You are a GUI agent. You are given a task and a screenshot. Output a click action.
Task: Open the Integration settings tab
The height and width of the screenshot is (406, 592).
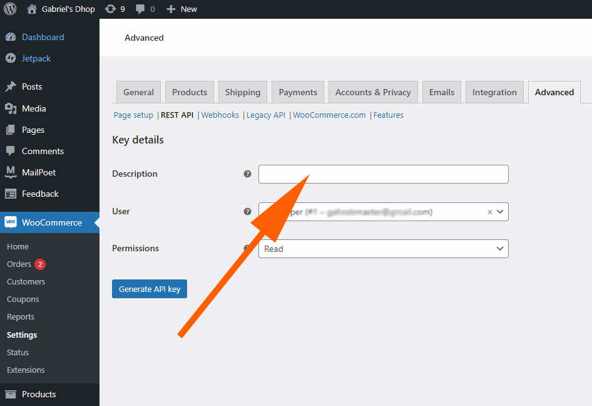click(x=494, y=92)
